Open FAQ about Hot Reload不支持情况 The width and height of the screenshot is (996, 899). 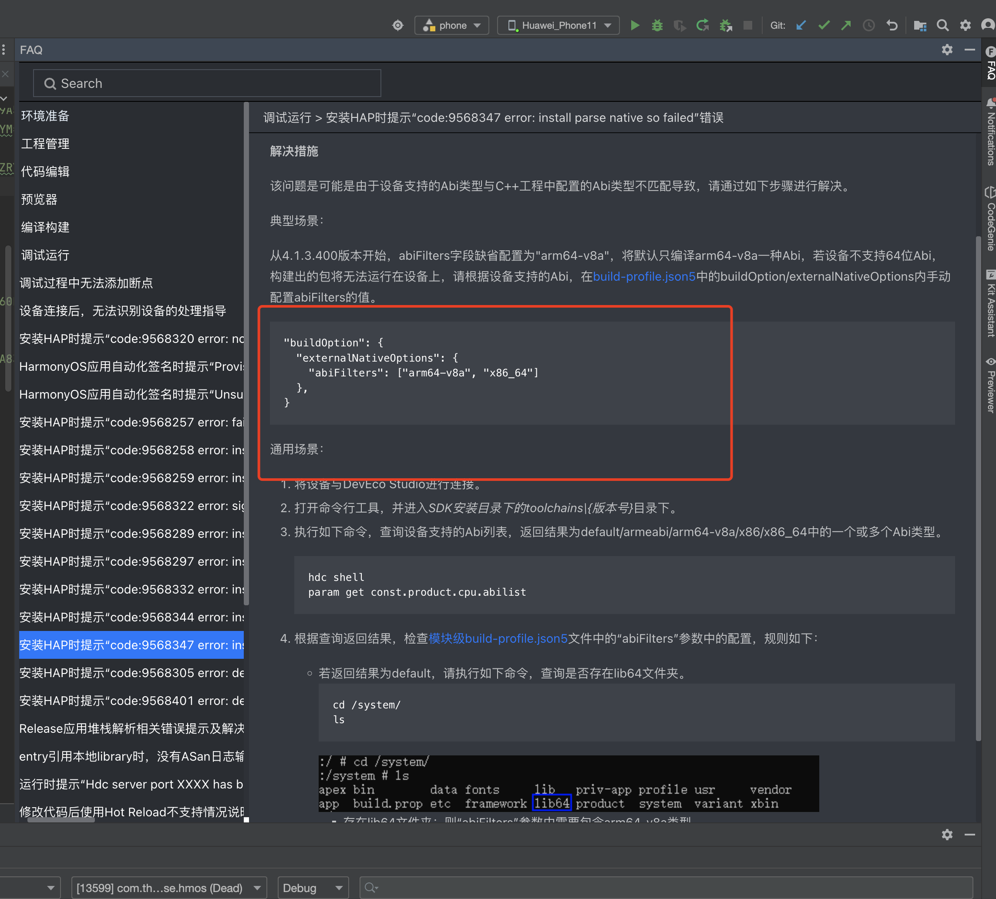[x=131, y=812]
